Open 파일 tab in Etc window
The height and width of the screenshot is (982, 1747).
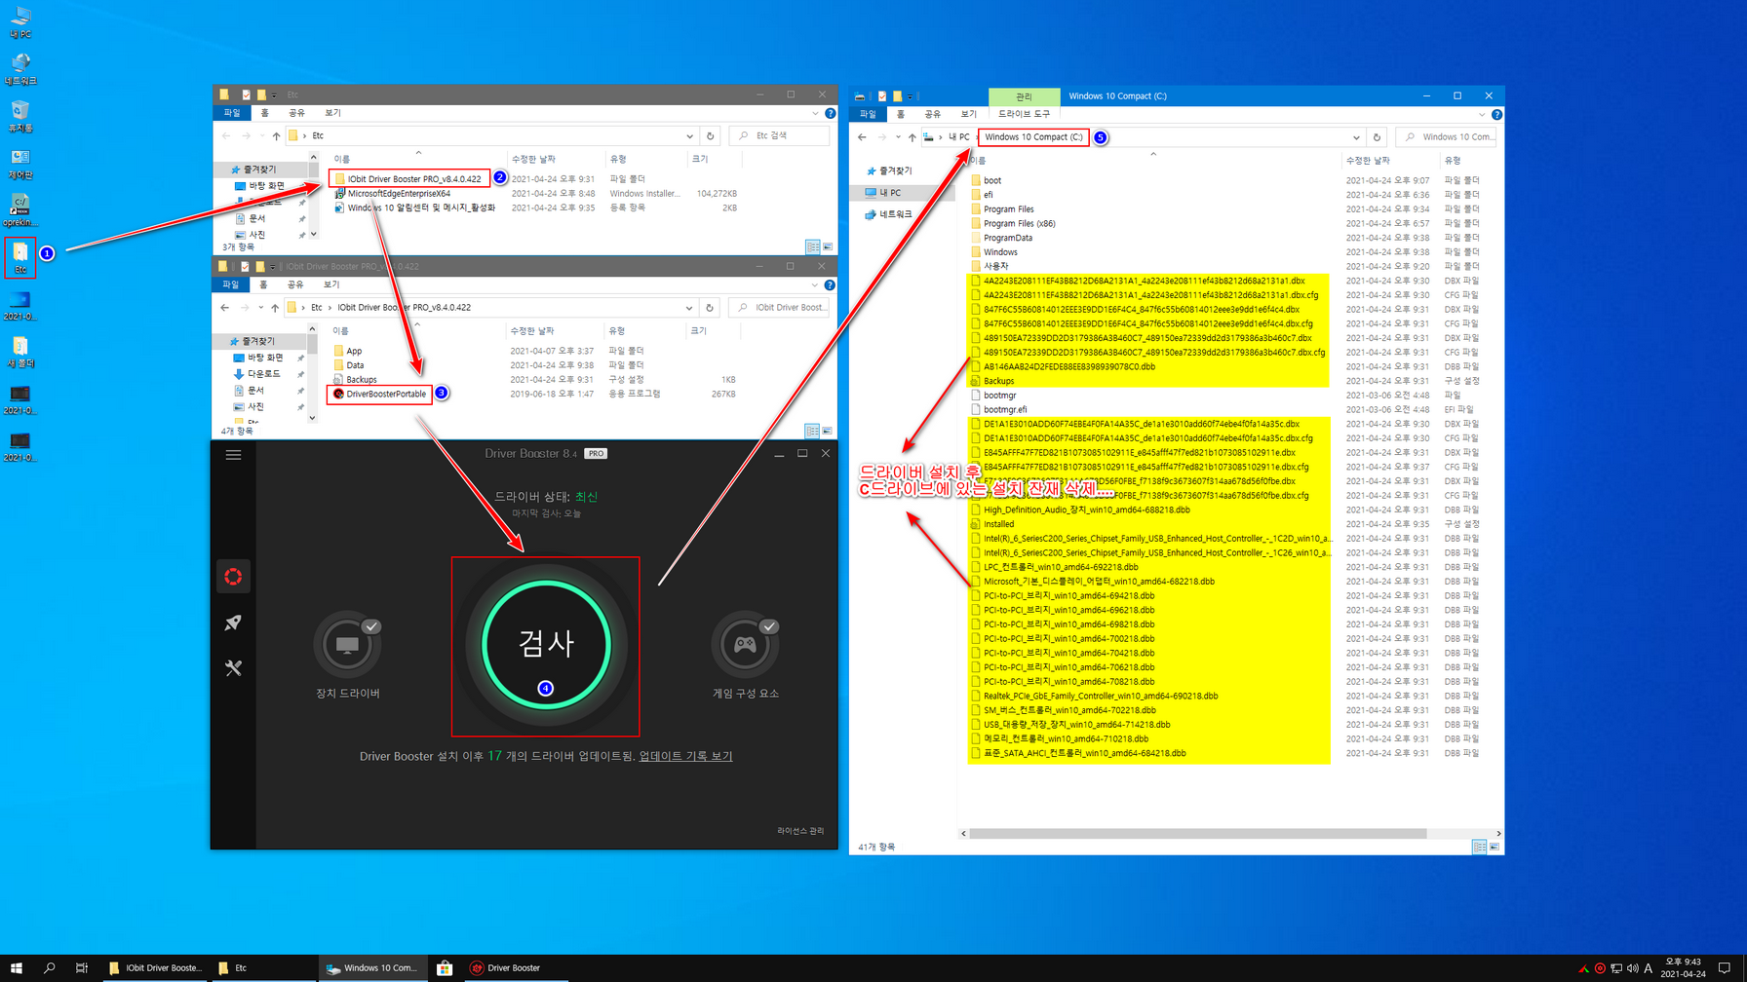click(x=231, y=113)
